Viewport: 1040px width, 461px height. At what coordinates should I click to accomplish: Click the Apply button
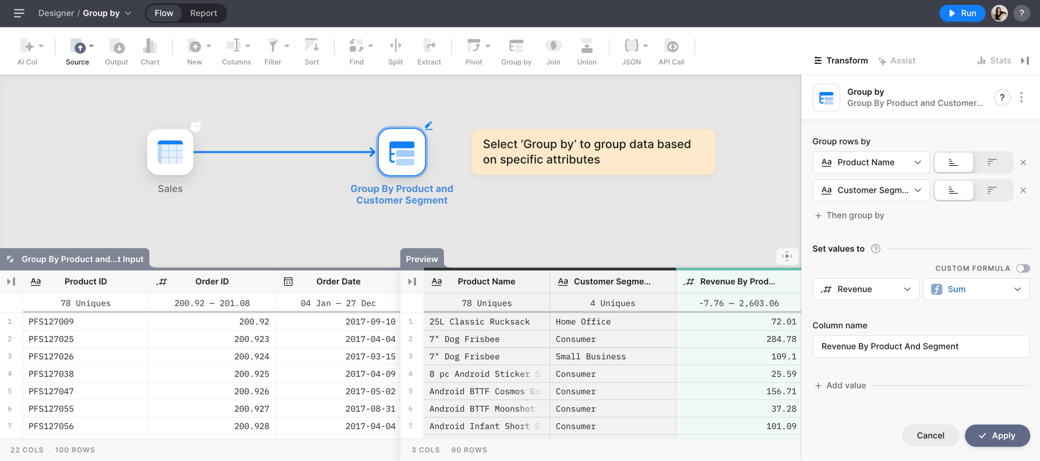click(x=997, y=436)
